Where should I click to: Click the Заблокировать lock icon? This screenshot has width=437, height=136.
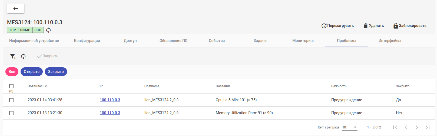(x=396, y=26)
